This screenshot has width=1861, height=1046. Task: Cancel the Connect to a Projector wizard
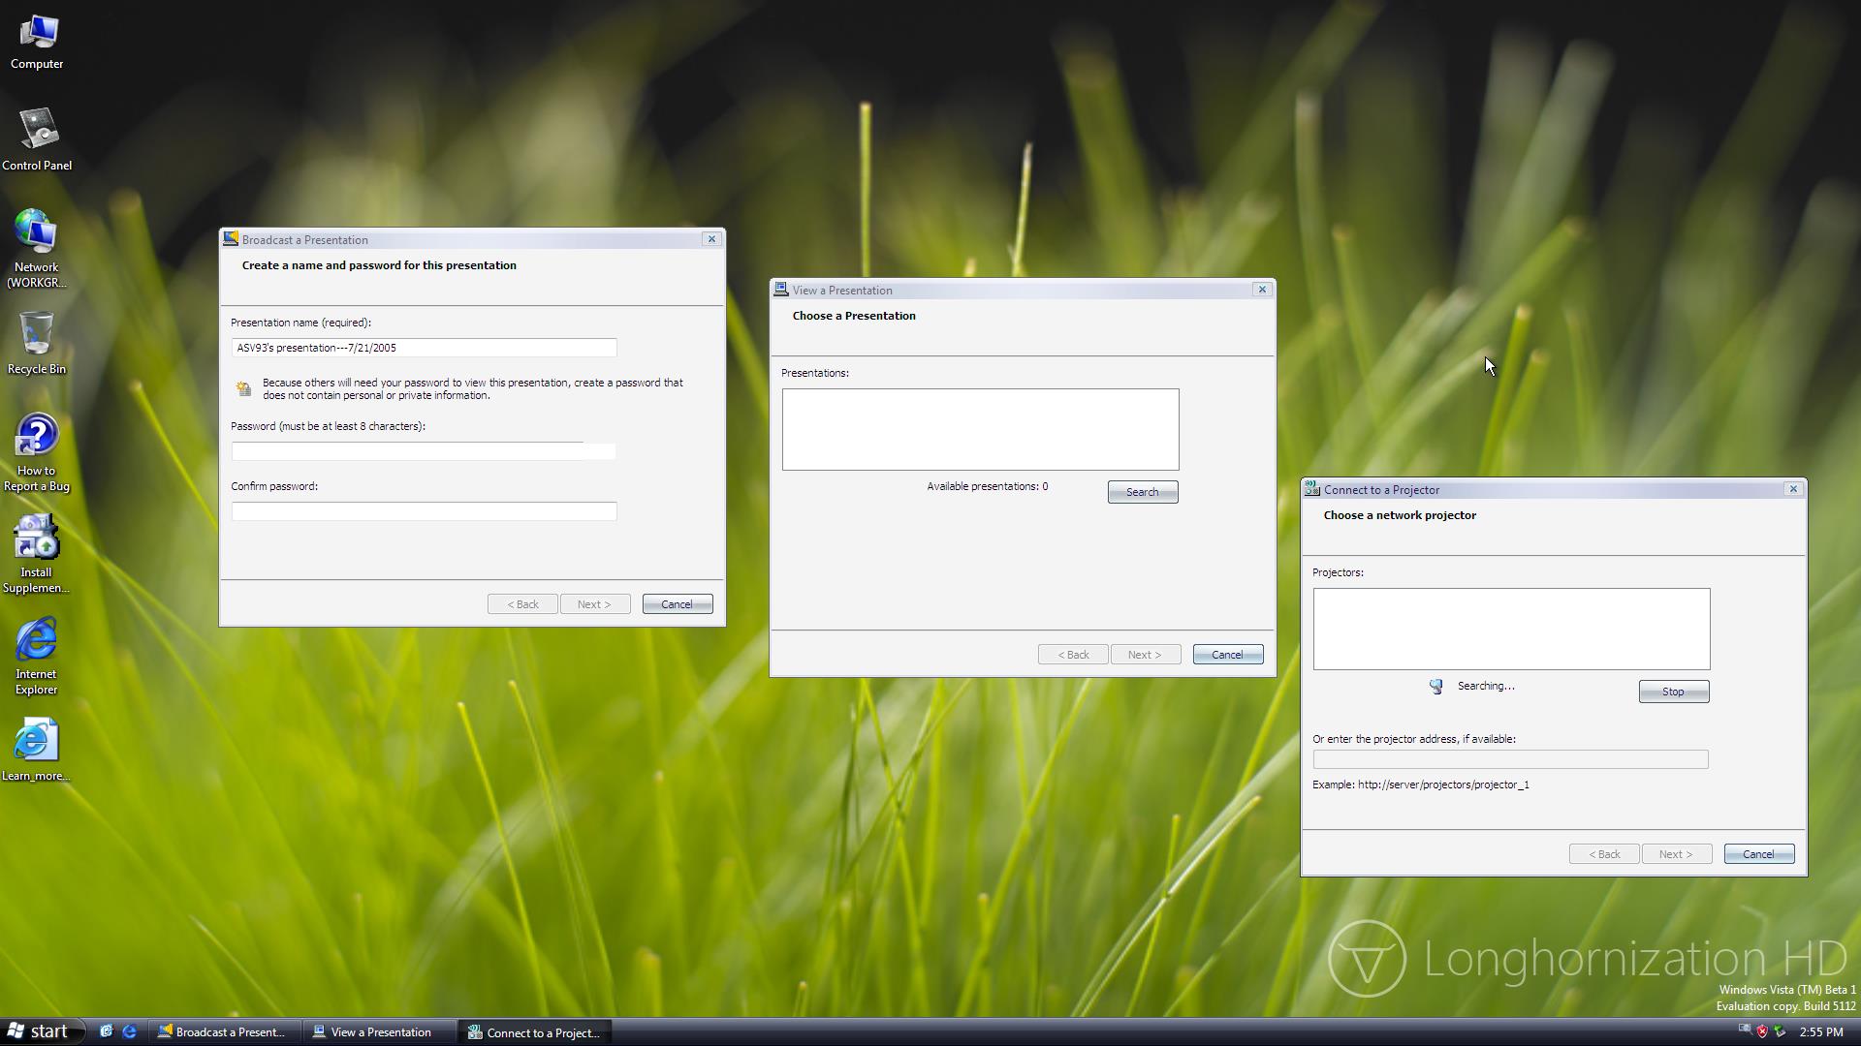click(1758, 854)
